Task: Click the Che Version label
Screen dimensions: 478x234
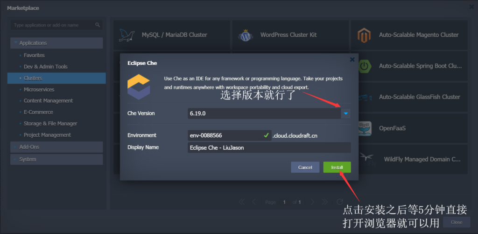Action: point(141,114)
